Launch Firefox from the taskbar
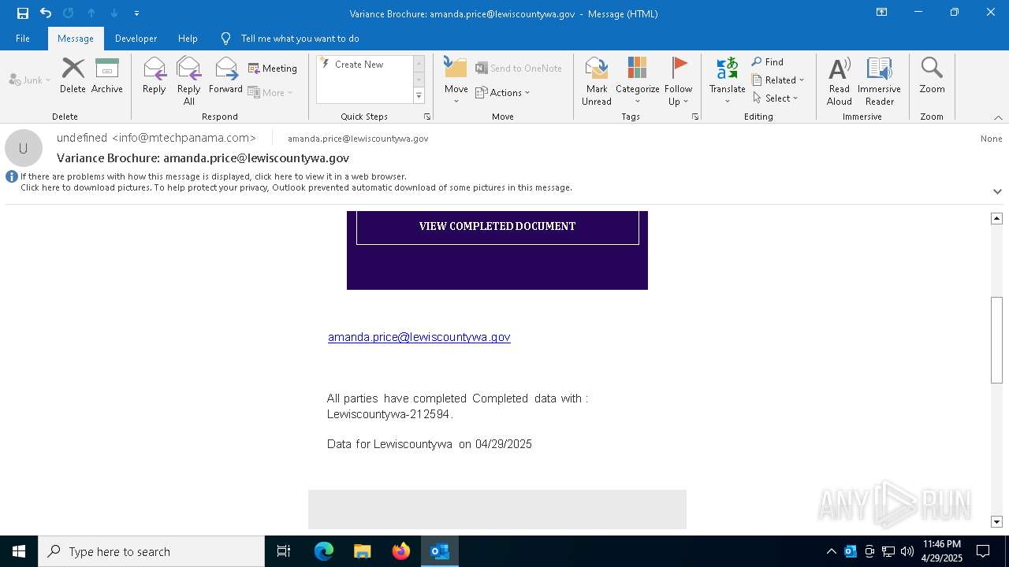The image size is (1009, 567). 401,551
